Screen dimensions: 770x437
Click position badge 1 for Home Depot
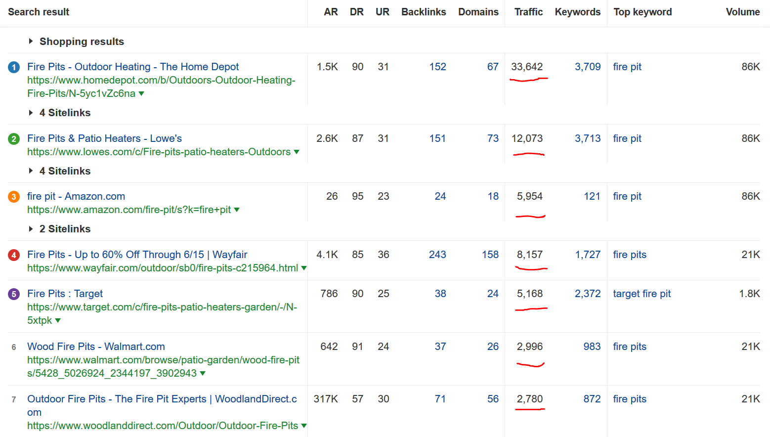[x=14, y=67]
